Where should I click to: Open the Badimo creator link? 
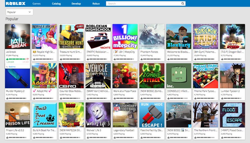(x=12, y=67)
